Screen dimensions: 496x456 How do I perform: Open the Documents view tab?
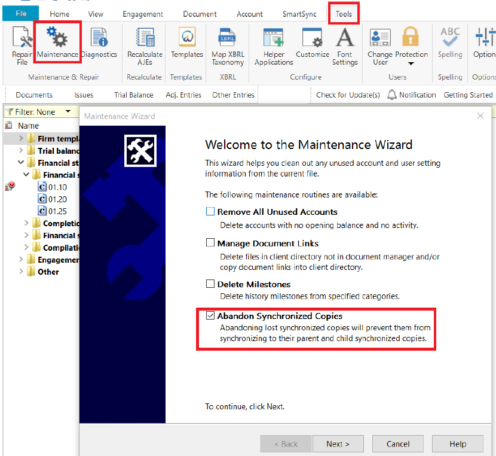(34, 95)
